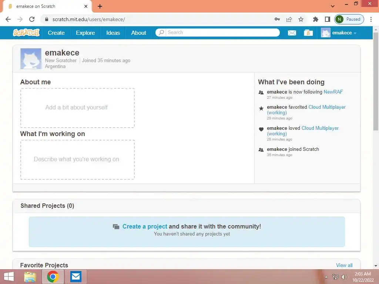Show hidden system tray icons
379x284 pixels.
pos(326,277)
